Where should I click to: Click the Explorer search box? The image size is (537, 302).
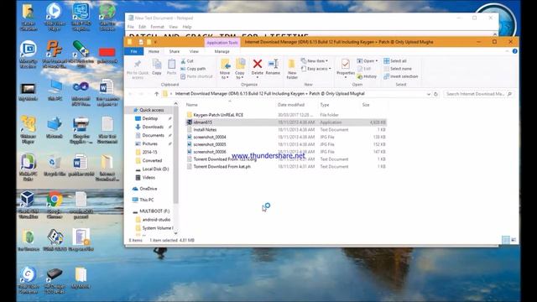click(x=477, y=94)
